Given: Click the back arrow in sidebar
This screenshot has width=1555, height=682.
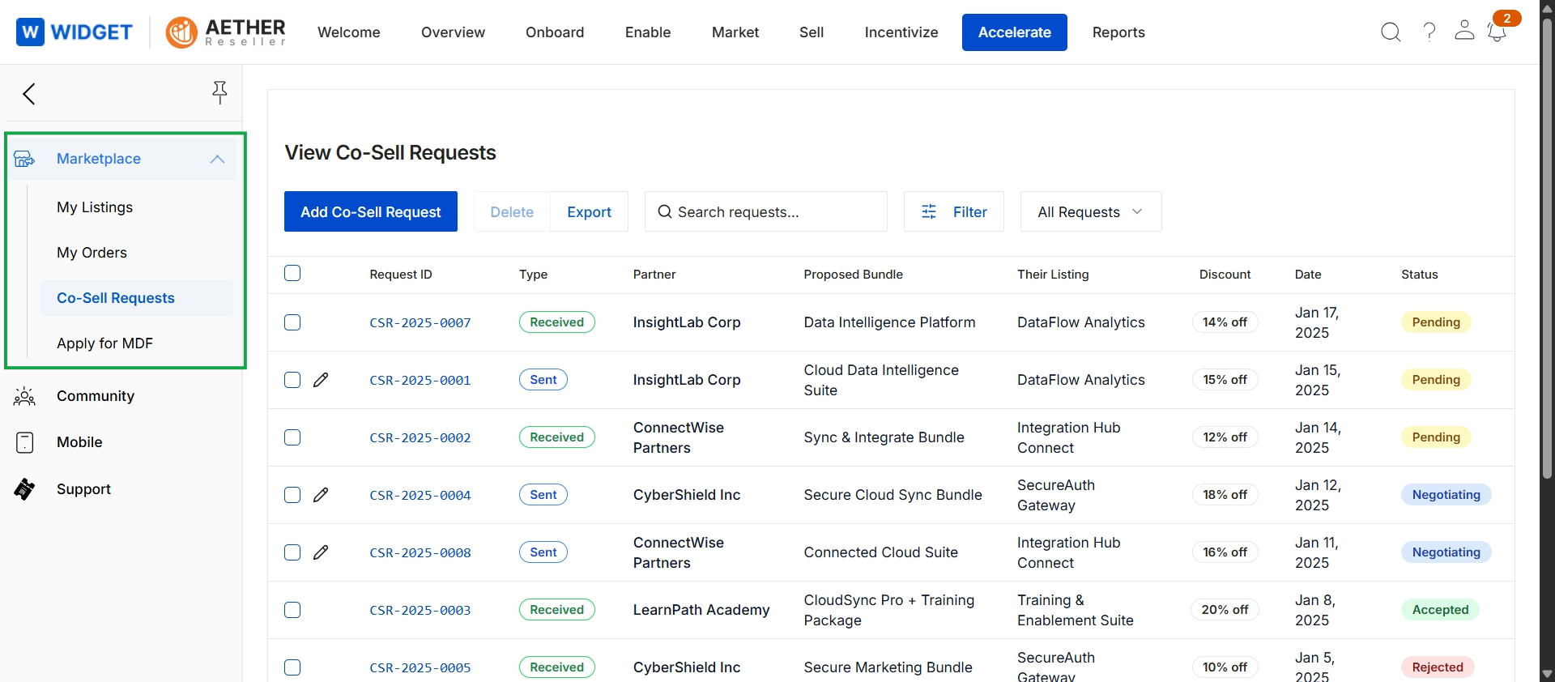Looking at the screenshot, I should (x=29, y=94).
